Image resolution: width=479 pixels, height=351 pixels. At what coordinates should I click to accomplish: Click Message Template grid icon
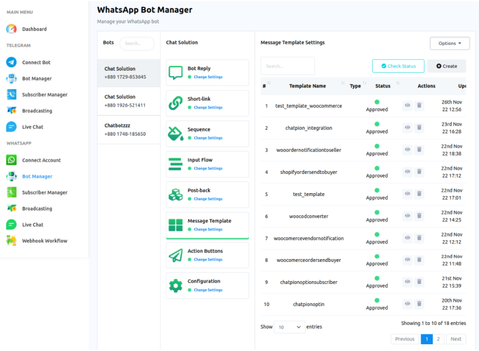(176, 225)
